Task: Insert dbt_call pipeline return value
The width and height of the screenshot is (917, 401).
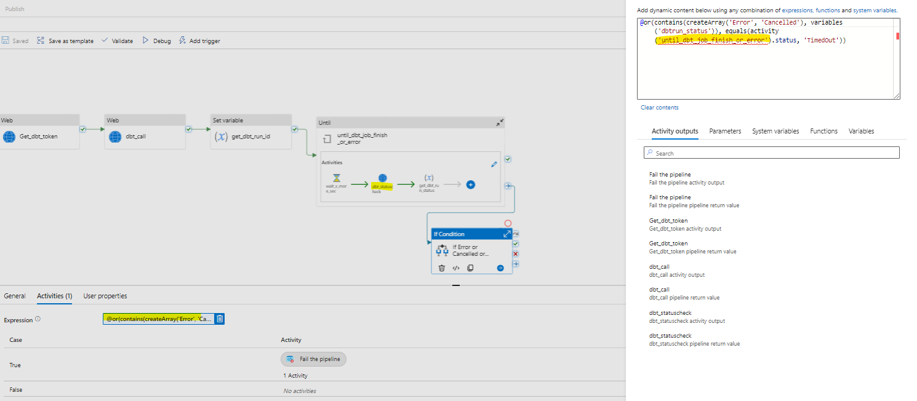Action: coord(684,293)
